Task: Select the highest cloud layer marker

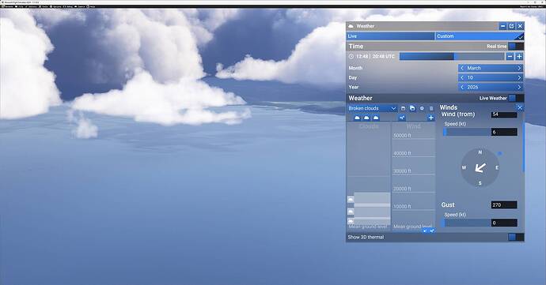Action: [x=351, y=199]
